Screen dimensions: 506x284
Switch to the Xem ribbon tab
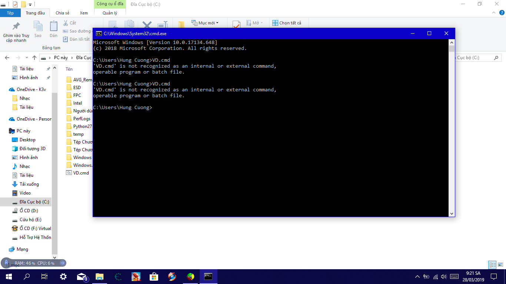tap(84, 13)
